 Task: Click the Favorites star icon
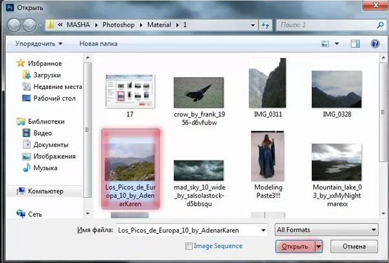click(21, 63)
